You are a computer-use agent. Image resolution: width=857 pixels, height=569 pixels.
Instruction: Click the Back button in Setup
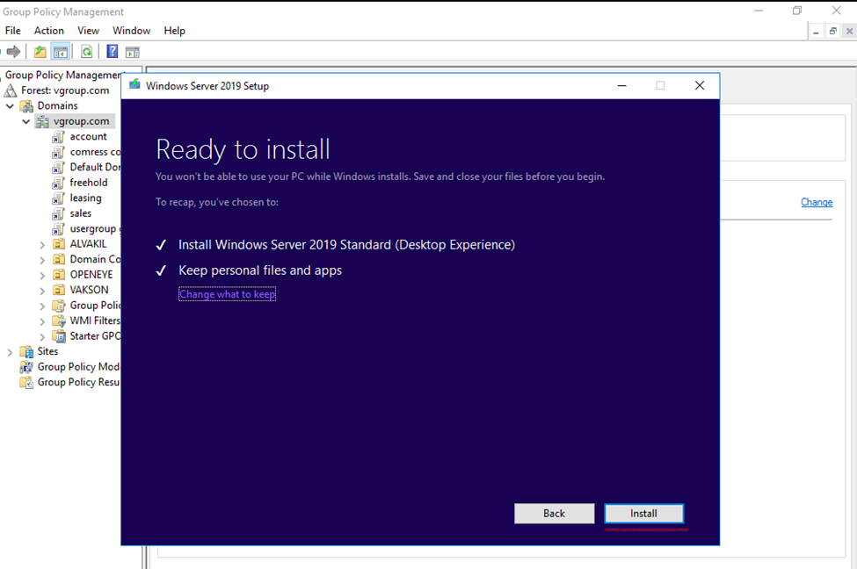tap(554, 514)
